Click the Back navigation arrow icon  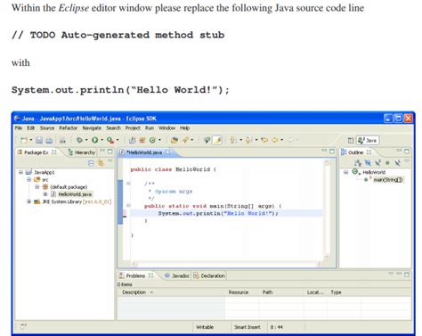point(275,140)
